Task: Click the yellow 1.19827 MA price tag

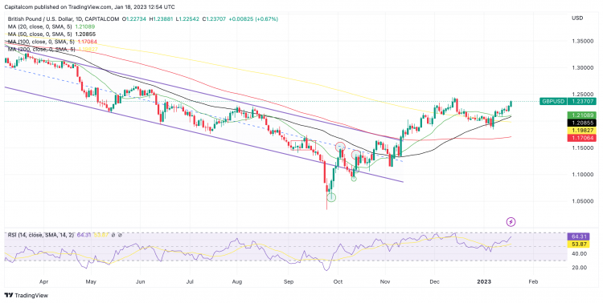Action: pos(581,131)
